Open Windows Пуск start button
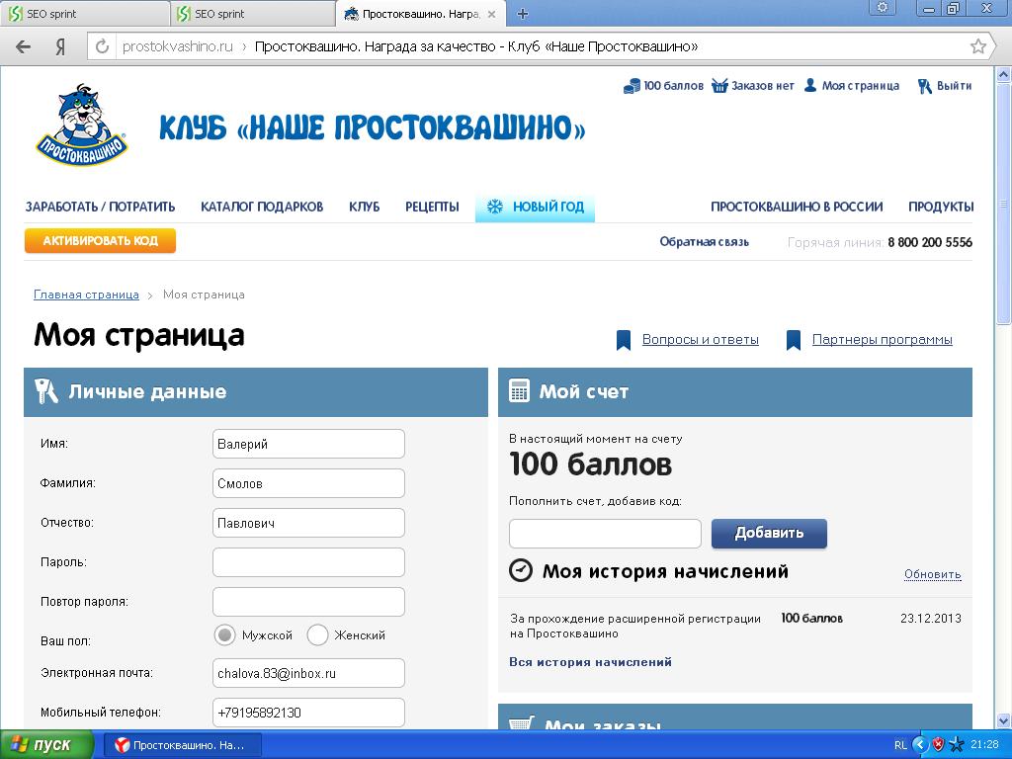The height and width of the screenshot is (759, 1012). (x=46, y=745)
